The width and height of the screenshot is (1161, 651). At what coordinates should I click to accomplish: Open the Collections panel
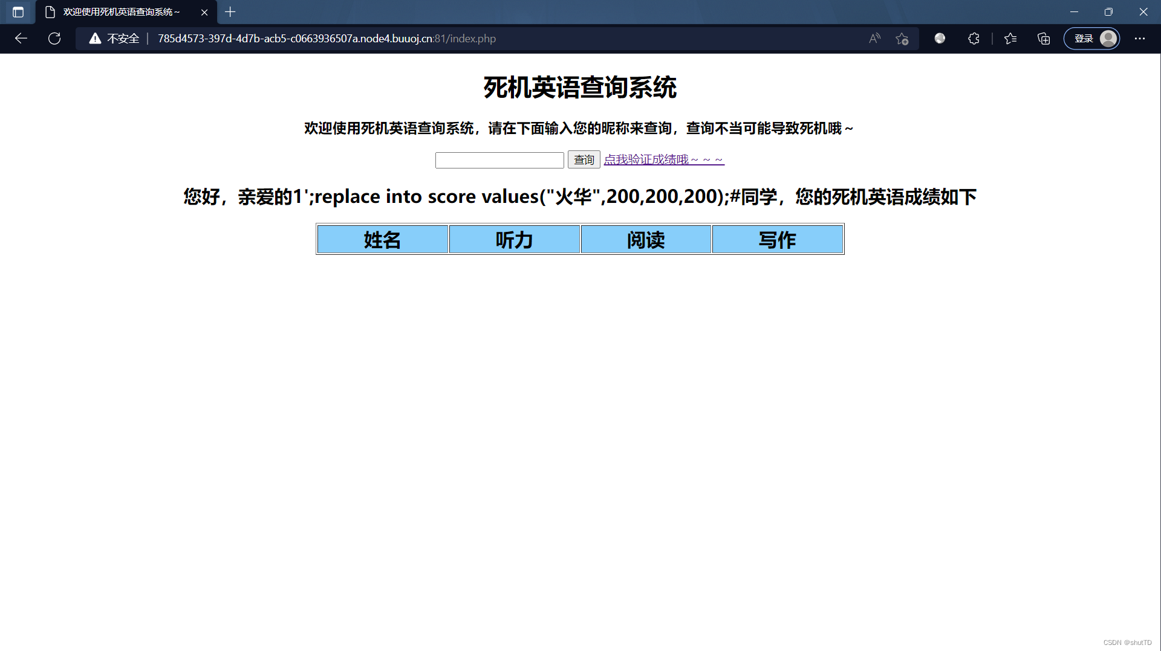(x=1043, y=38)
